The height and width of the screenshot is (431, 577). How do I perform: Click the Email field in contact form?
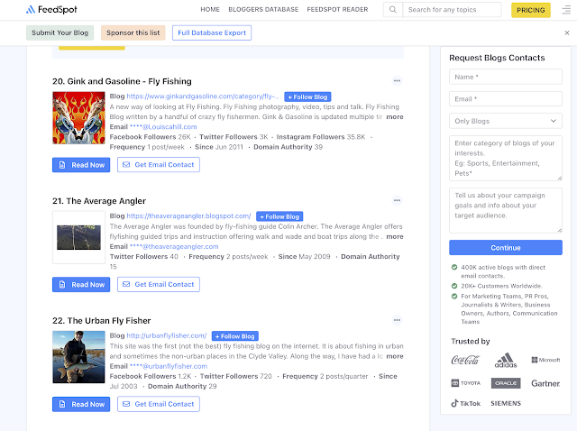tap(505, 98)
